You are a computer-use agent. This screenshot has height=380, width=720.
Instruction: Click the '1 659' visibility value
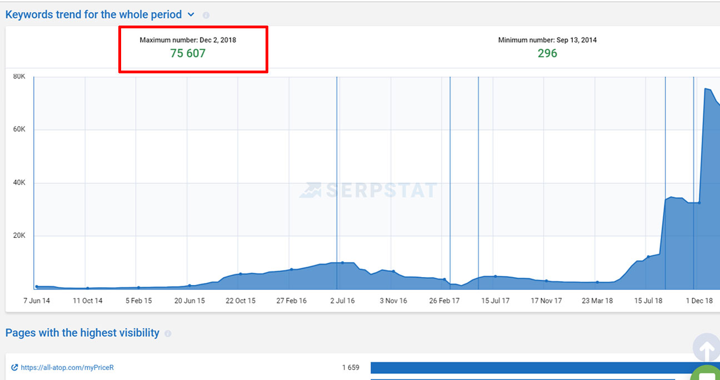[x=351, y=368]
